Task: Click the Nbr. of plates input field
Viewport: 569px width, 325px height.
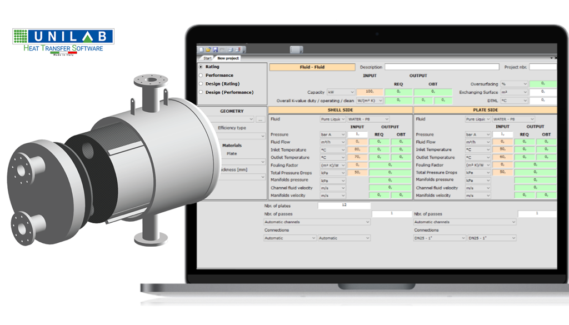Action: [344, 206]
